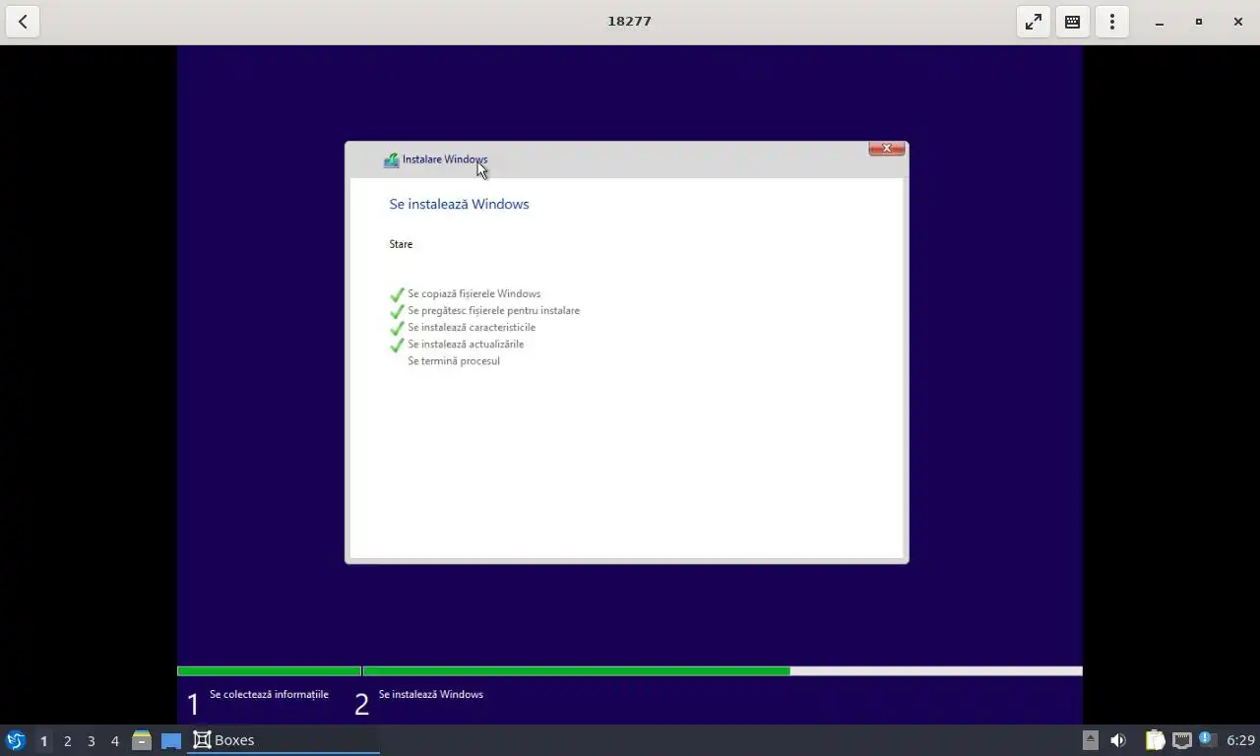Expand the system tray hidden icons arrow
Viewport: 1260px width, 756px height.
pos(1090,740)
